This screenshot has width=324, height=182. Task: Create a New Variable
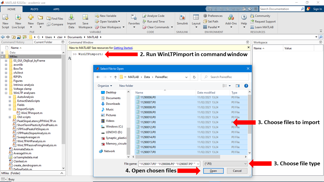click(106, 16)
